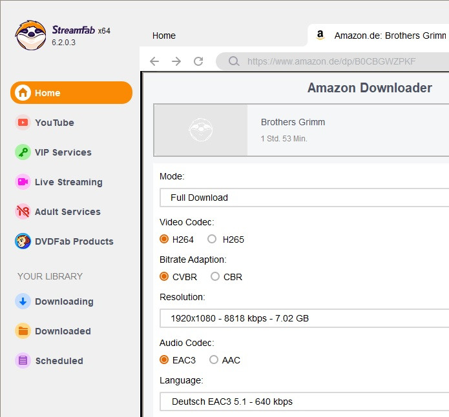Click the Bitrate Adaption: label
The image size is (449, 417).
click(193, 259)
